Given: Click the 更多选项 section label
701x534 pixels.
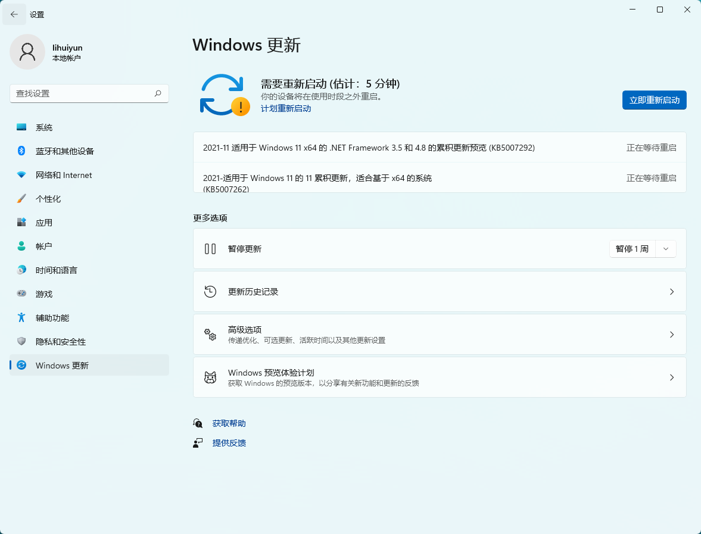Looking at the screenshot, I should 210,218.
